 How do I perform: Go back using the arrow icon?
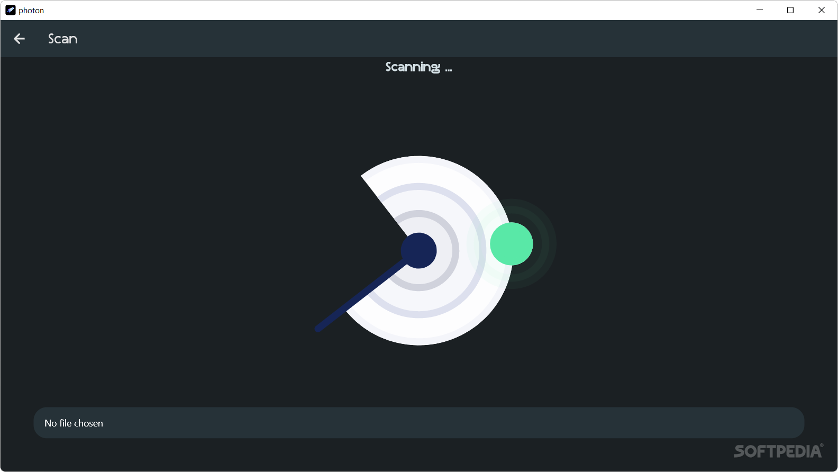(19, 39)
